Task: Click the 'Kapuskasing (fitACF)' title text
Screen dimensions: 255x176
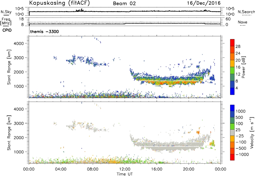Action: click(59, 3)
